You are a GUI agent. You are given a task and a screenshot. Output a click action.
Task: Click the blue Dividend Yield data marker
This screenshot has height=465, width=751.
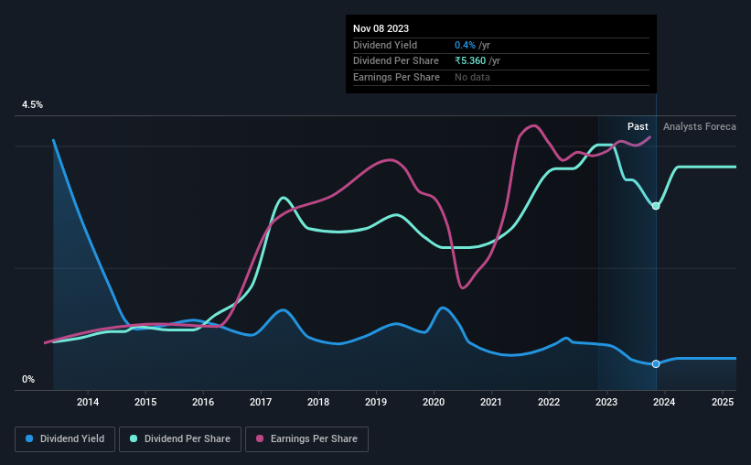[656, 364]
